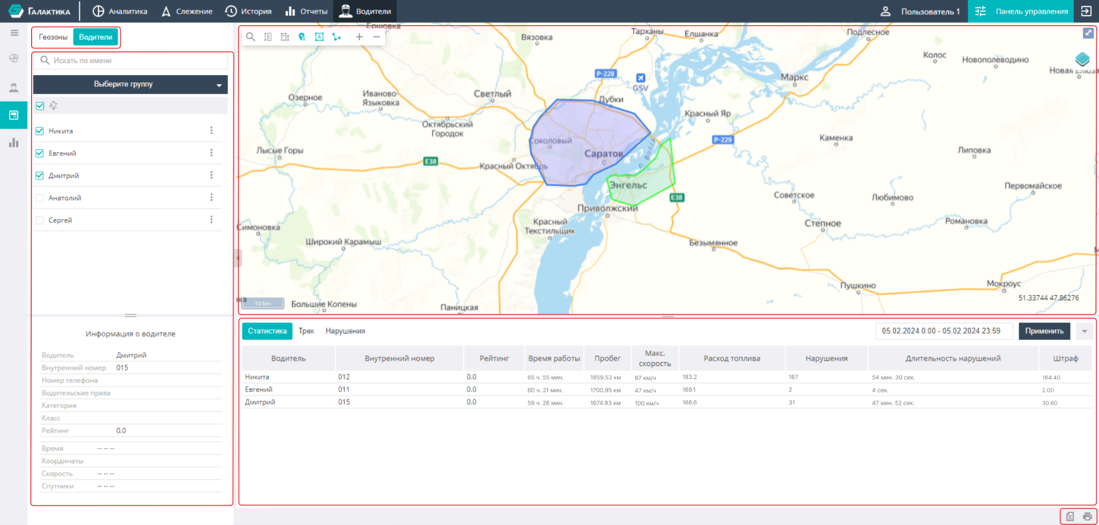Expand the arrow next to Применить

(1085, 331)
